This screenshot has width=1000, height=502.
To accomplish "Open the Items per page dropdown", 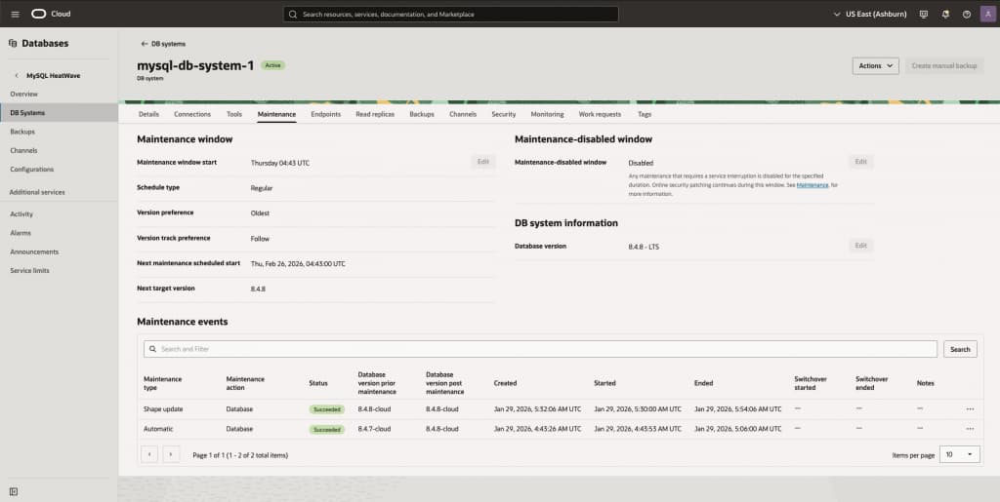I will pos(960,454).
